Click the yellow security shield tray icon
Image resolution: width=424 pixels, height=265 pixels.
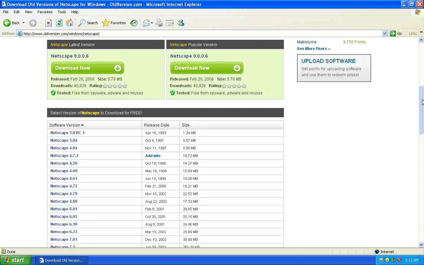tap(387, 260)
